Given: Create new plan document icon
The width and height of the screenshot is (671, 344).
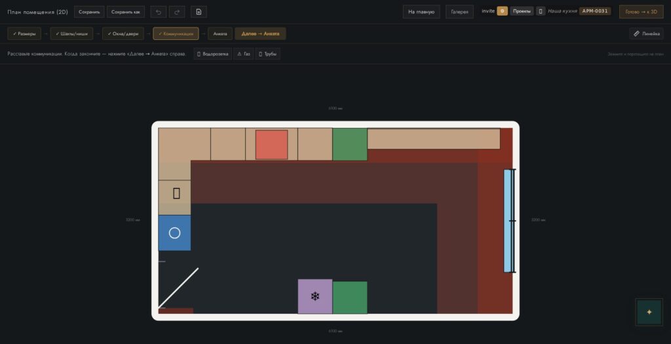Looking at the screenshot, I should tap(199, 12).
